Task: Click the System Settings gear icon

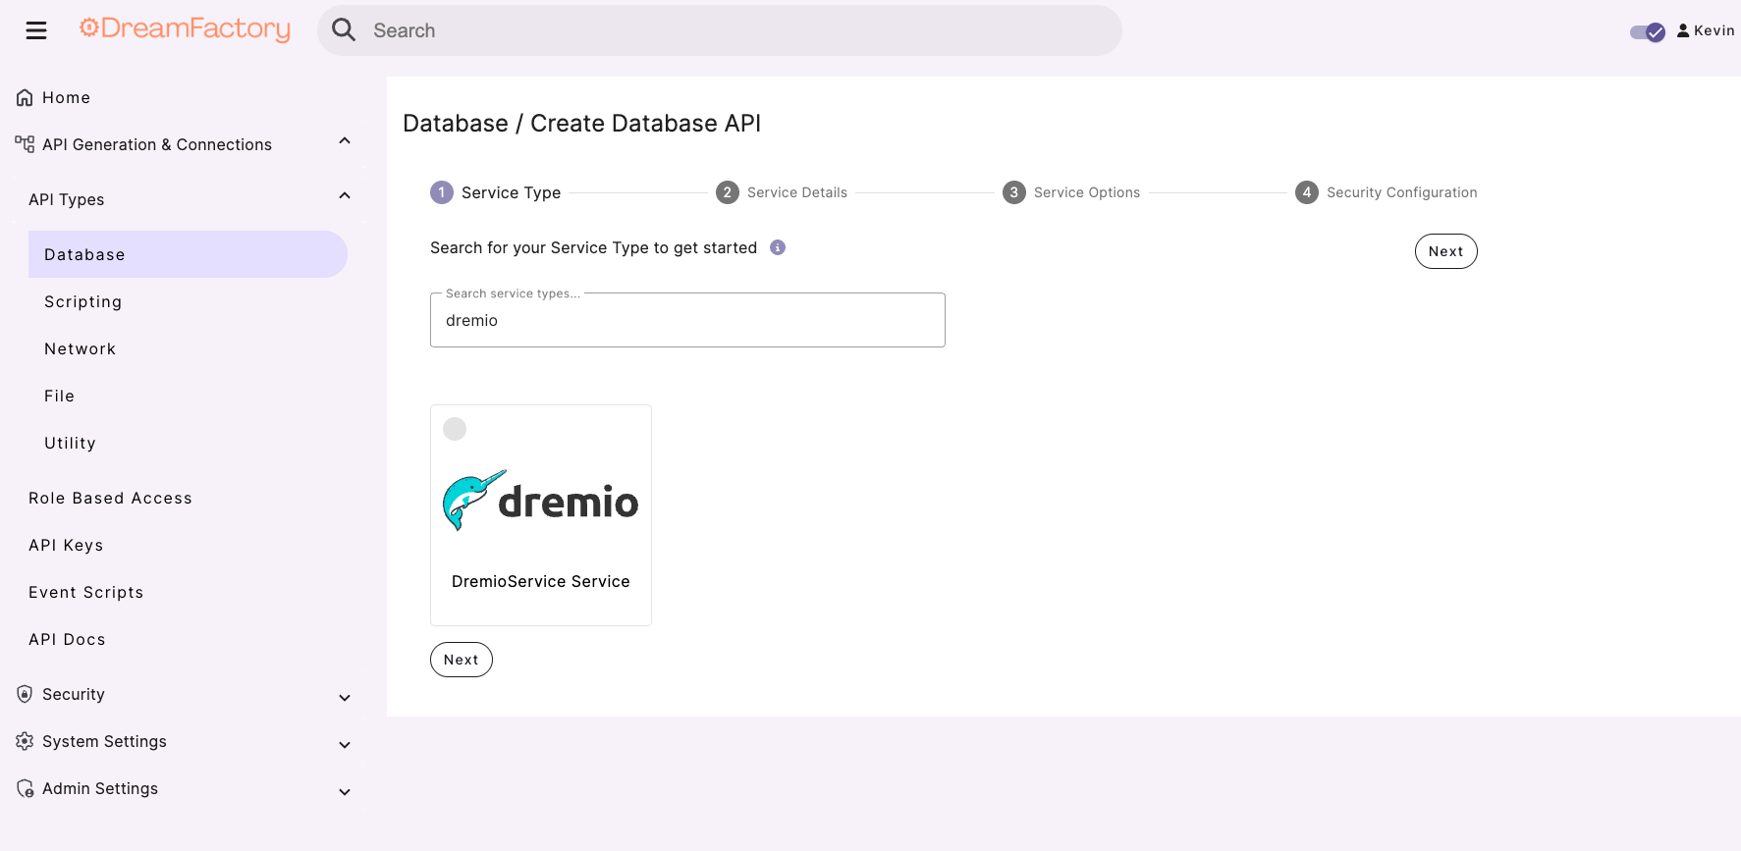Action: tap(25, 741)
